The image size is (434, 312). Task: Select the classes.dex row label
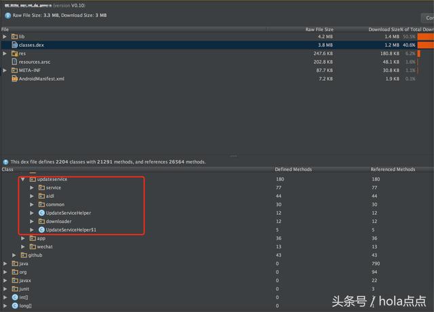click(31, 45)
